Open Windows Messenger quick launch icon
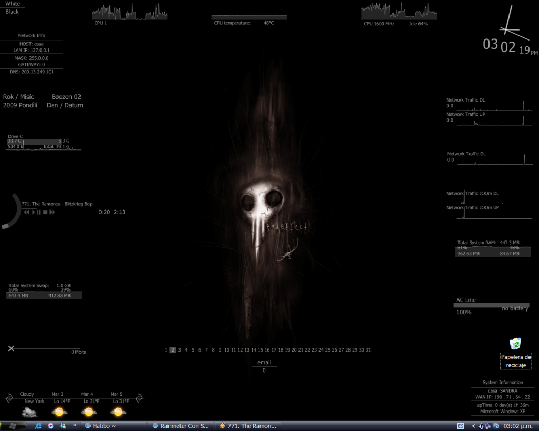539x431 pixels. coord(63,426)
